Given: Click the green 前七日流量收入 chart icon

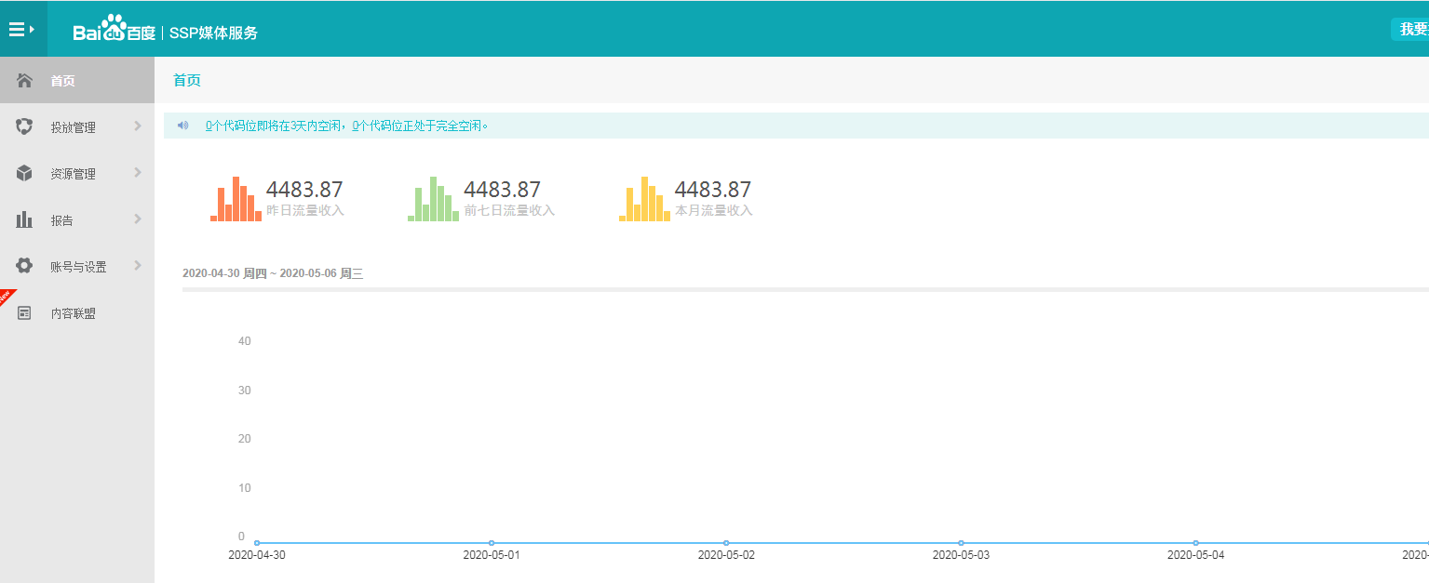Looking at the screenshot, I should 434,199.
